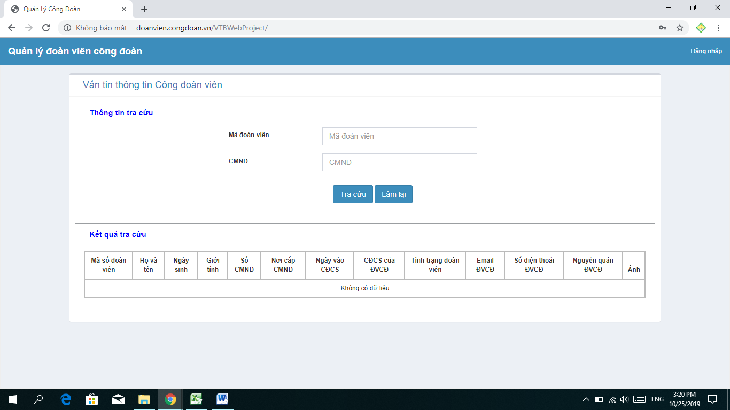Click the saved passwords key icon
The image size is (730, 410).
coord(663,28)
